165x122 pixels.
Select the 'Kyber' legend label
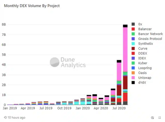(x=143, y=63)
